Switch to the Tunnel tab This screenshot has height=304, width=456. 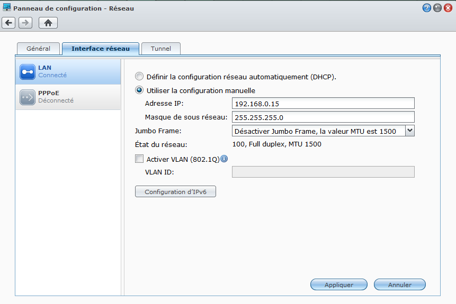click(x=161, y=49)
